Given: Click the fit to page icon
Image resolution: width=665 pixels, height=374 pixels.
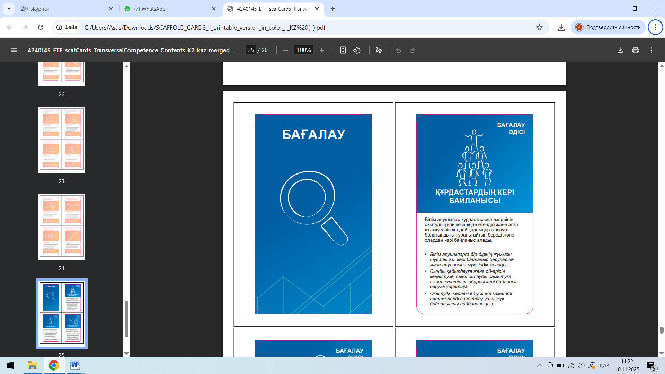Looking at the screenshot, I should tap(343, 50).
